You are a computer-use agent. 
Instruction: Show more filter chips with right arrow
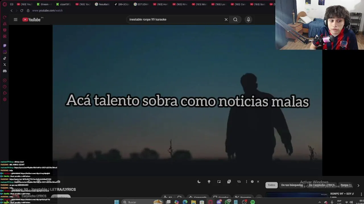tap(358, 185)
